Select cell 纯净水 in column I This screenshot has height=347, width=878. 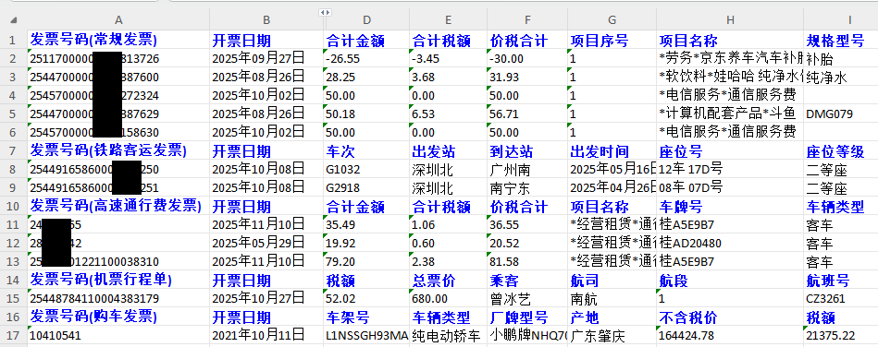[840, 78]
